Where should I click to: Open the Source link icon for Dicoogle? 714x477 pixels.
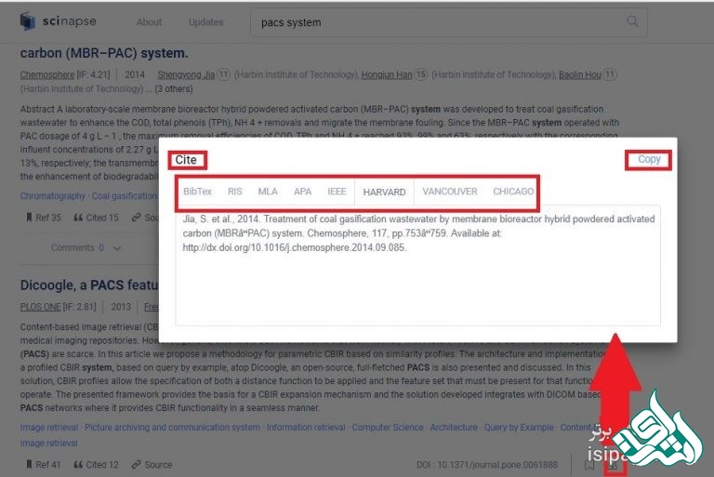click(137, 465)
